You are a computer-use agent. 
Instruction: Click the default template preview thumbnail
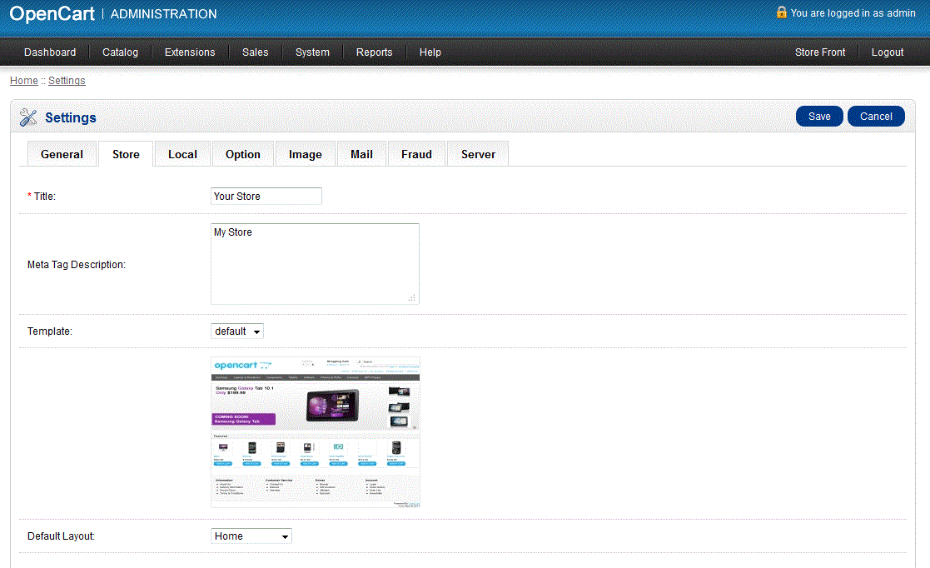click(316, 432)
